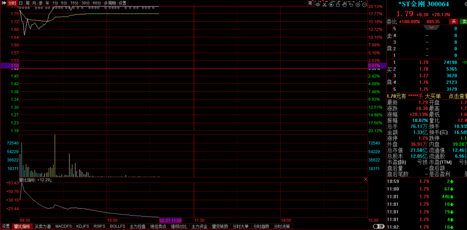The image size is (467, 230).
Task: Click the 10:59 trade tick row
Action: 426,182
